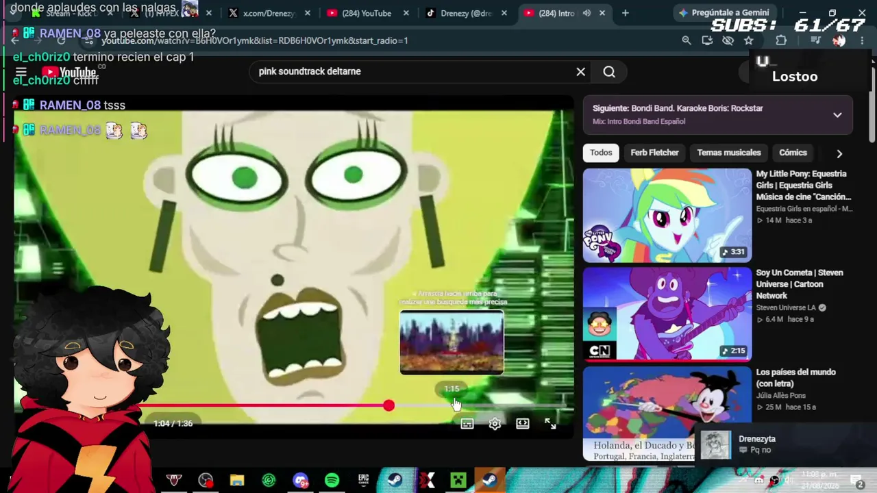Open 'Soy Un Cometa | Steven Universe' title link

tap(800, 284)
